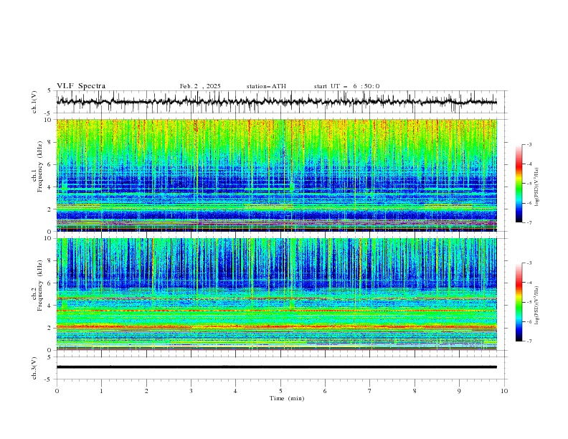The height and width of the screenshot is (439, 568).
Task: Click the ch.2 "Frequency (kHz)" axis title
Action: 40,285
